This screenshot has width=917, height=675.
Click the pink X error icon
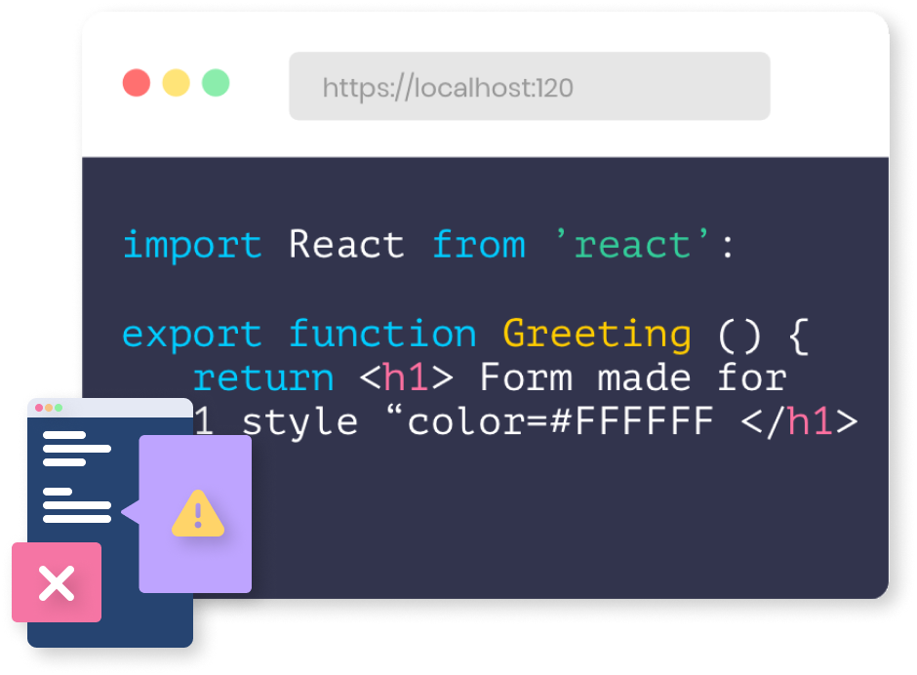pyautogui.click(x=57, y=582)
